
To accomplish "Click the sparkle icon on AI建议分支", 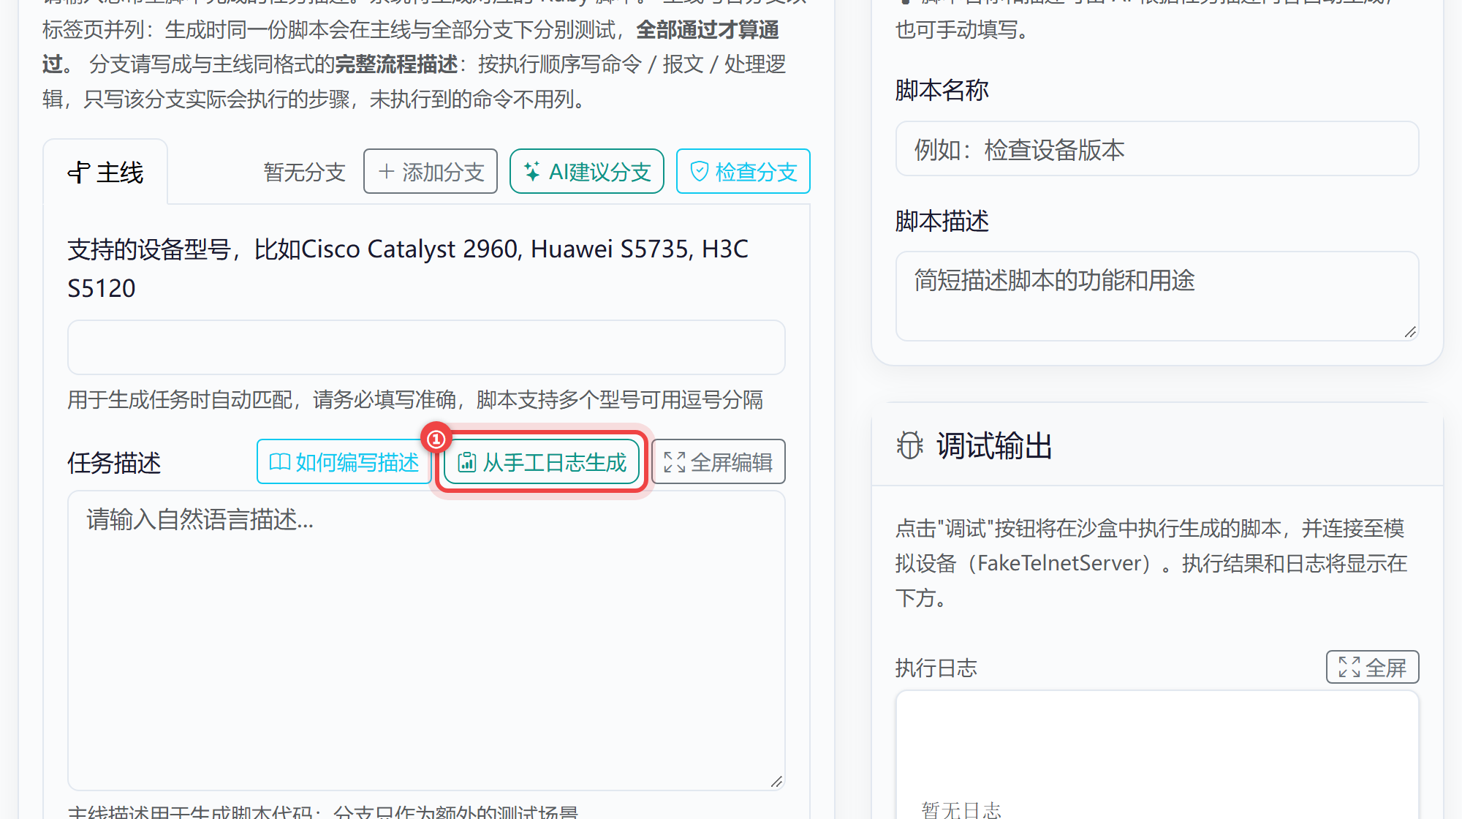I will (532, 172).
